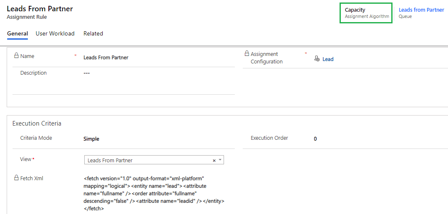Open the Leads from Partner queue link
Image resolution: width=448 pixels, height=214 pixels.
pos(421,10)
